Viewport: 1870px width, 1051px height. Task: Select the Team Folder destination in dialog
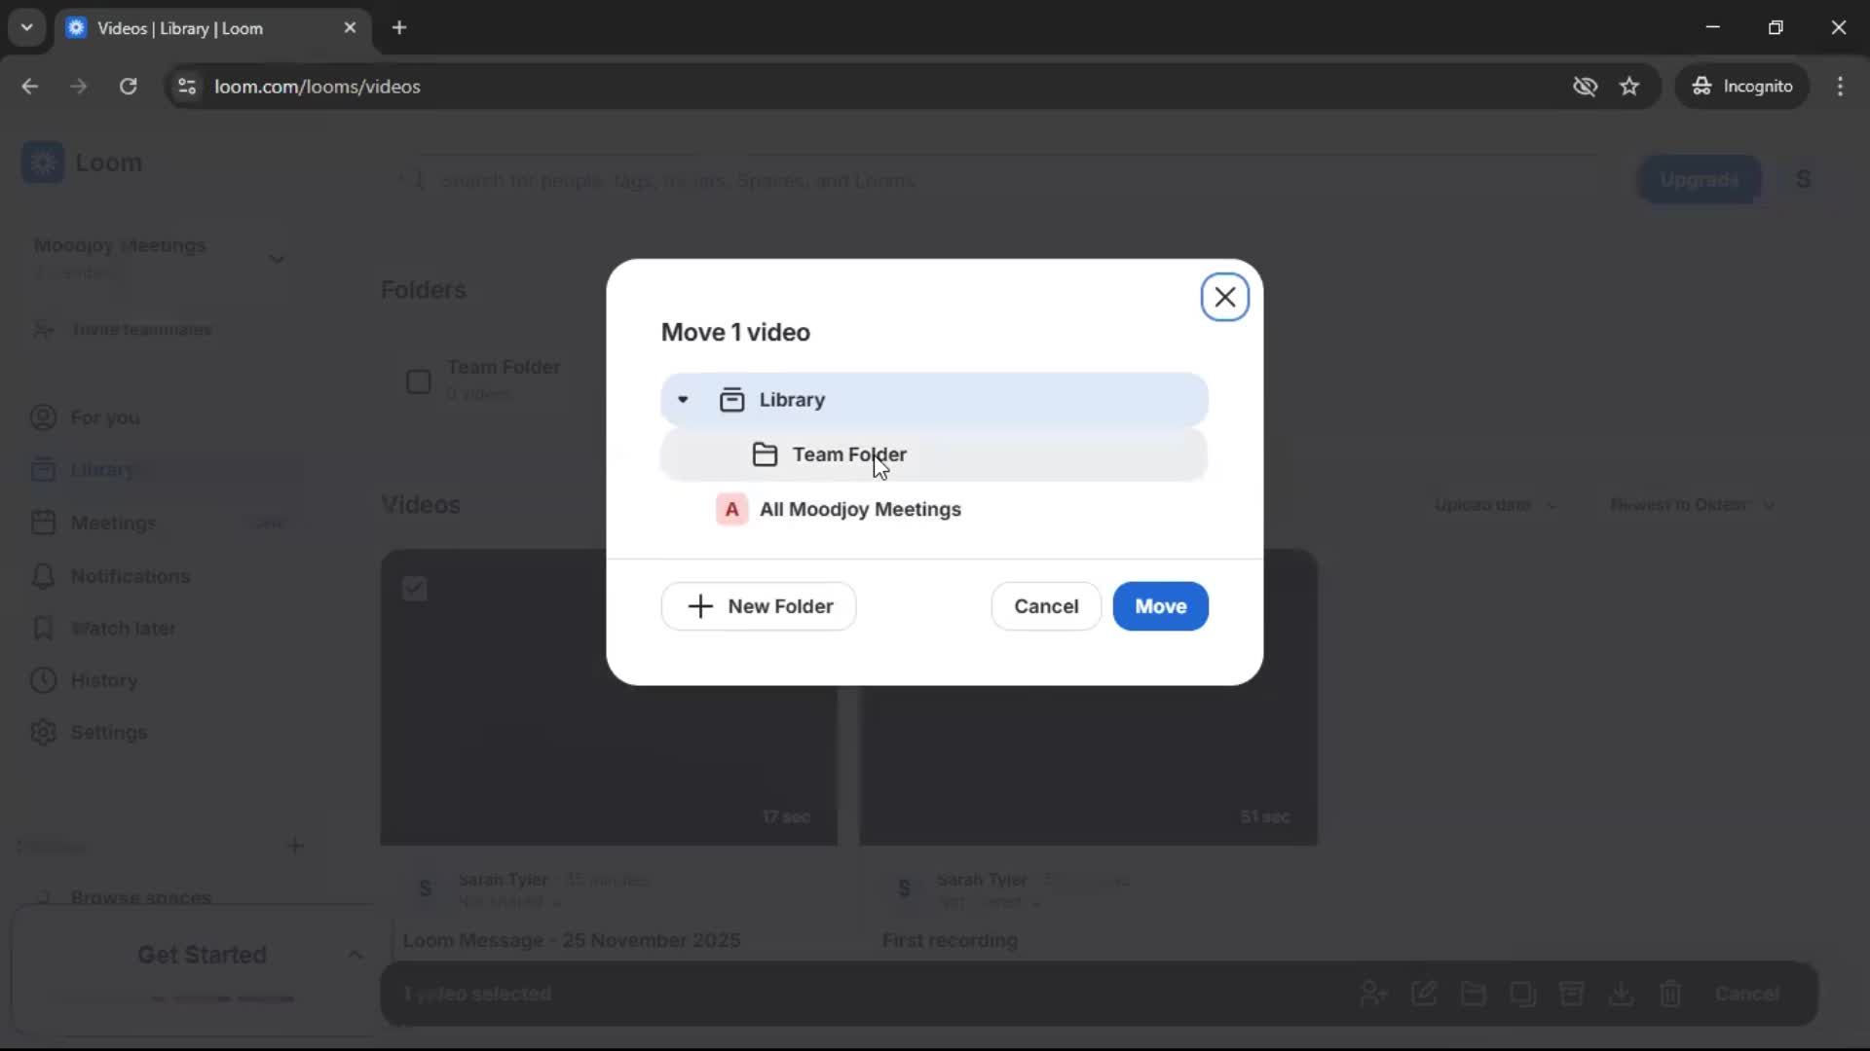pos(847,454)
